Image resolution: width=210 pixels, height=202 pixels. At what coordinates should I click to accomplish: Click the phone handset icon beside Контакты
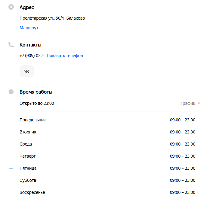[11, 45]
